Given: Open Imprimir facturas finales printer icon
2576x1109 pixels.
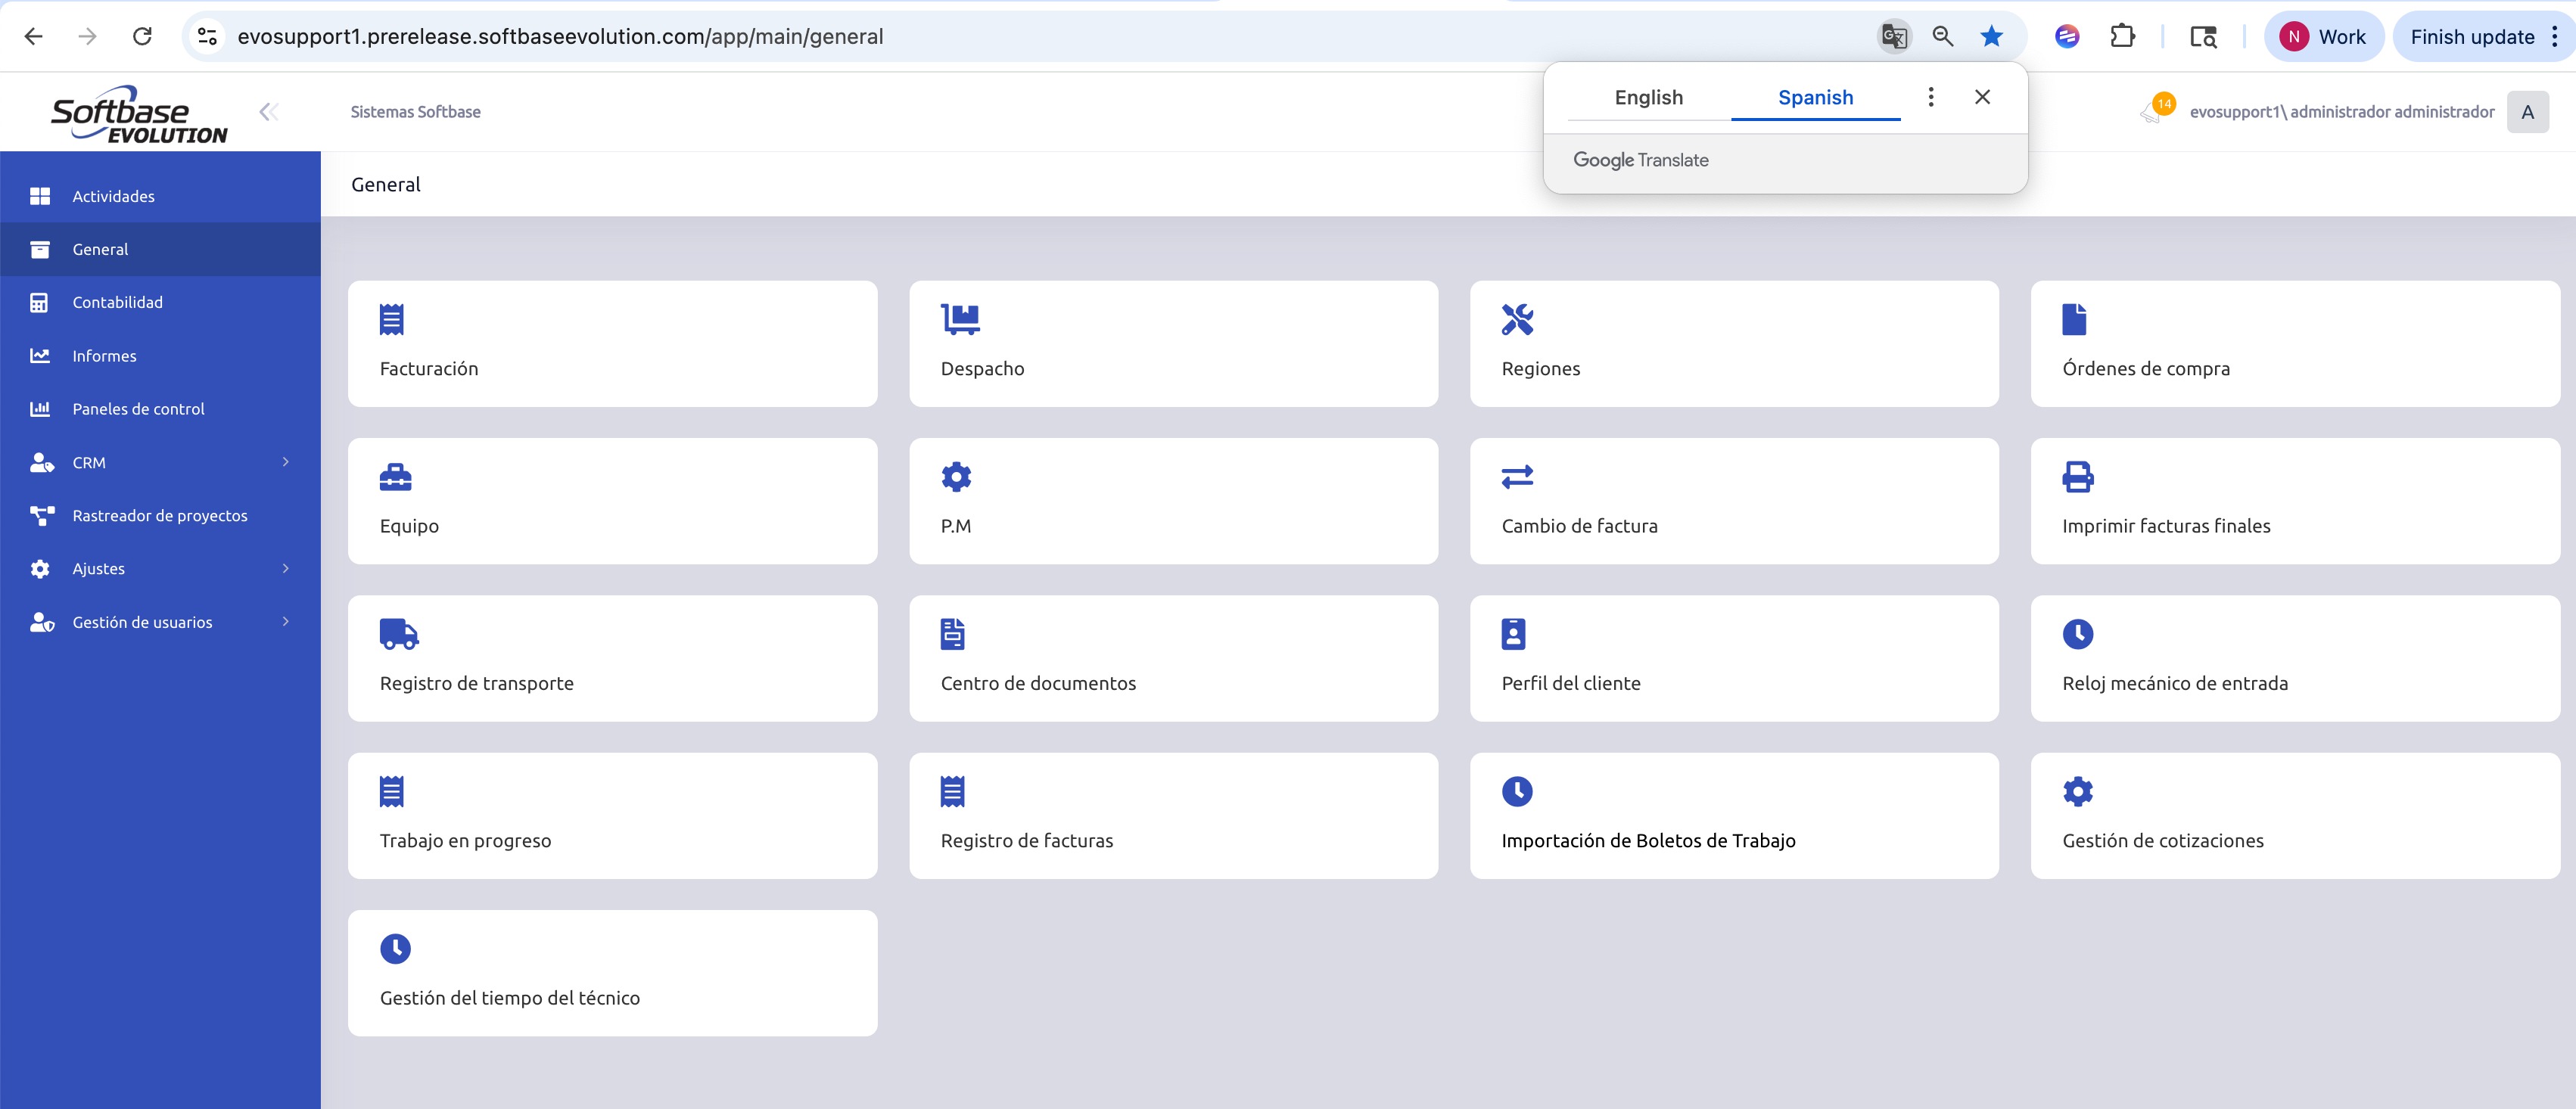Looking at the screenshot, I should coord(2077,477).
